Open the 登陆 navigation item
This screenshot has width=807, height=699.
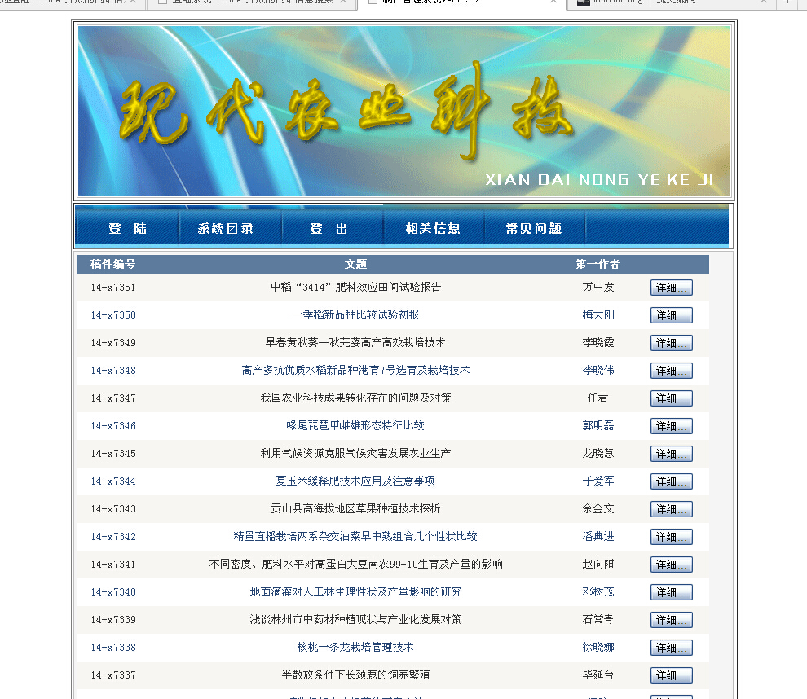click(127, 228)
